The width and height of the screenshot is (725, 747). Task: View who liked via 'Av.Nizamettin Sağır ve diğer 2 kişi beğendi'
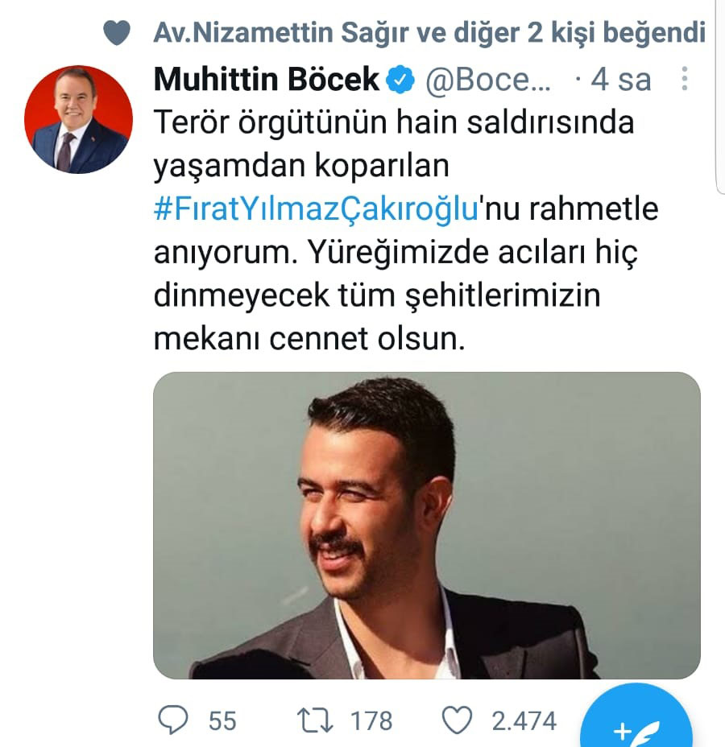pos(429,33)
